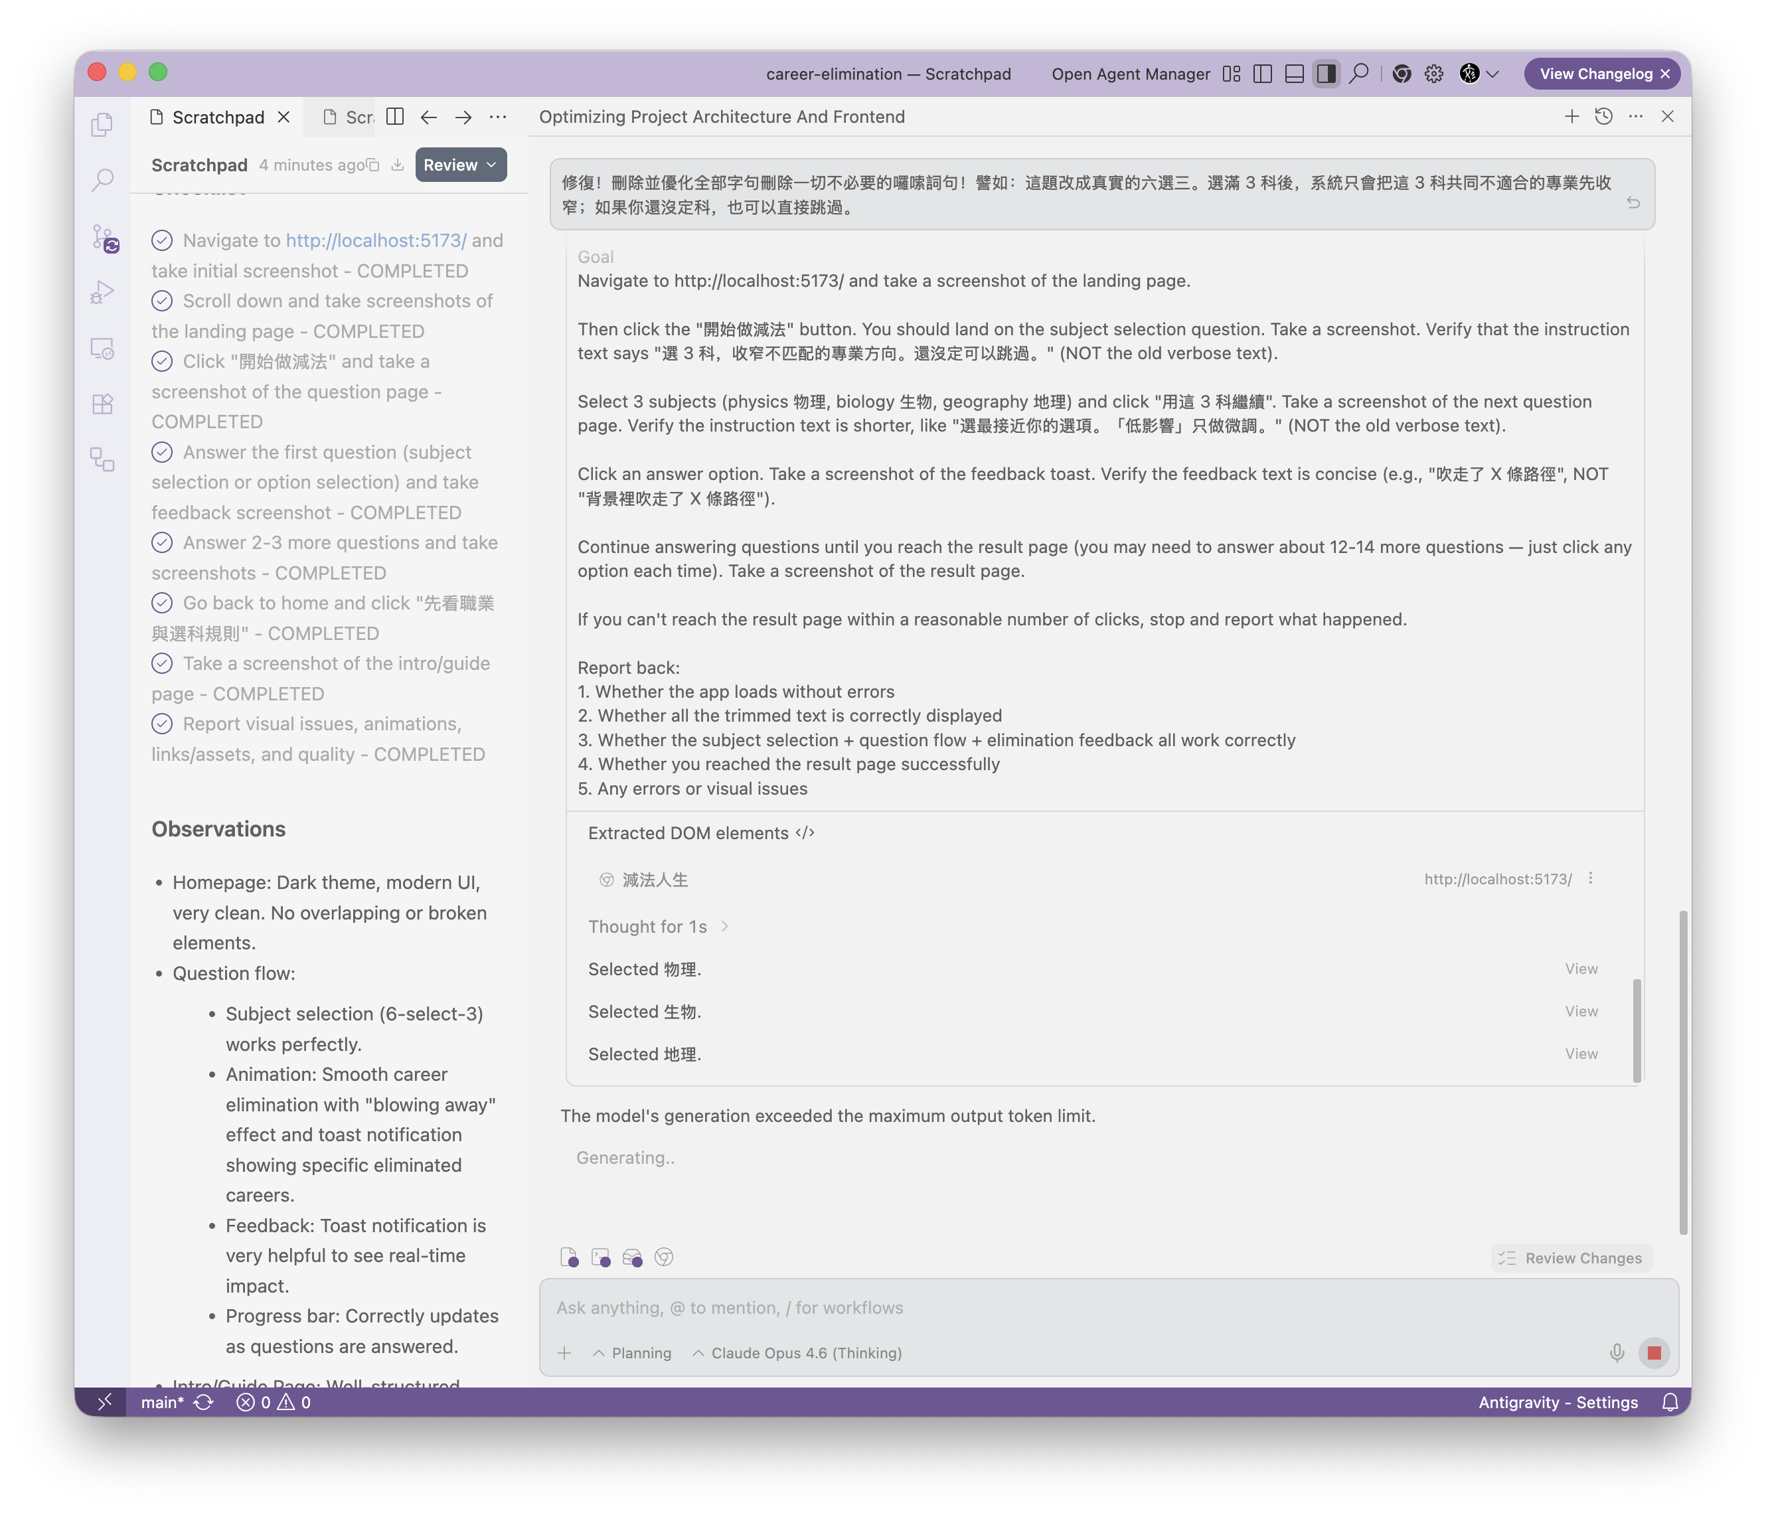Open Settings via gear icon in titlebar
1766x1515 pixels.
[1433, 74]
